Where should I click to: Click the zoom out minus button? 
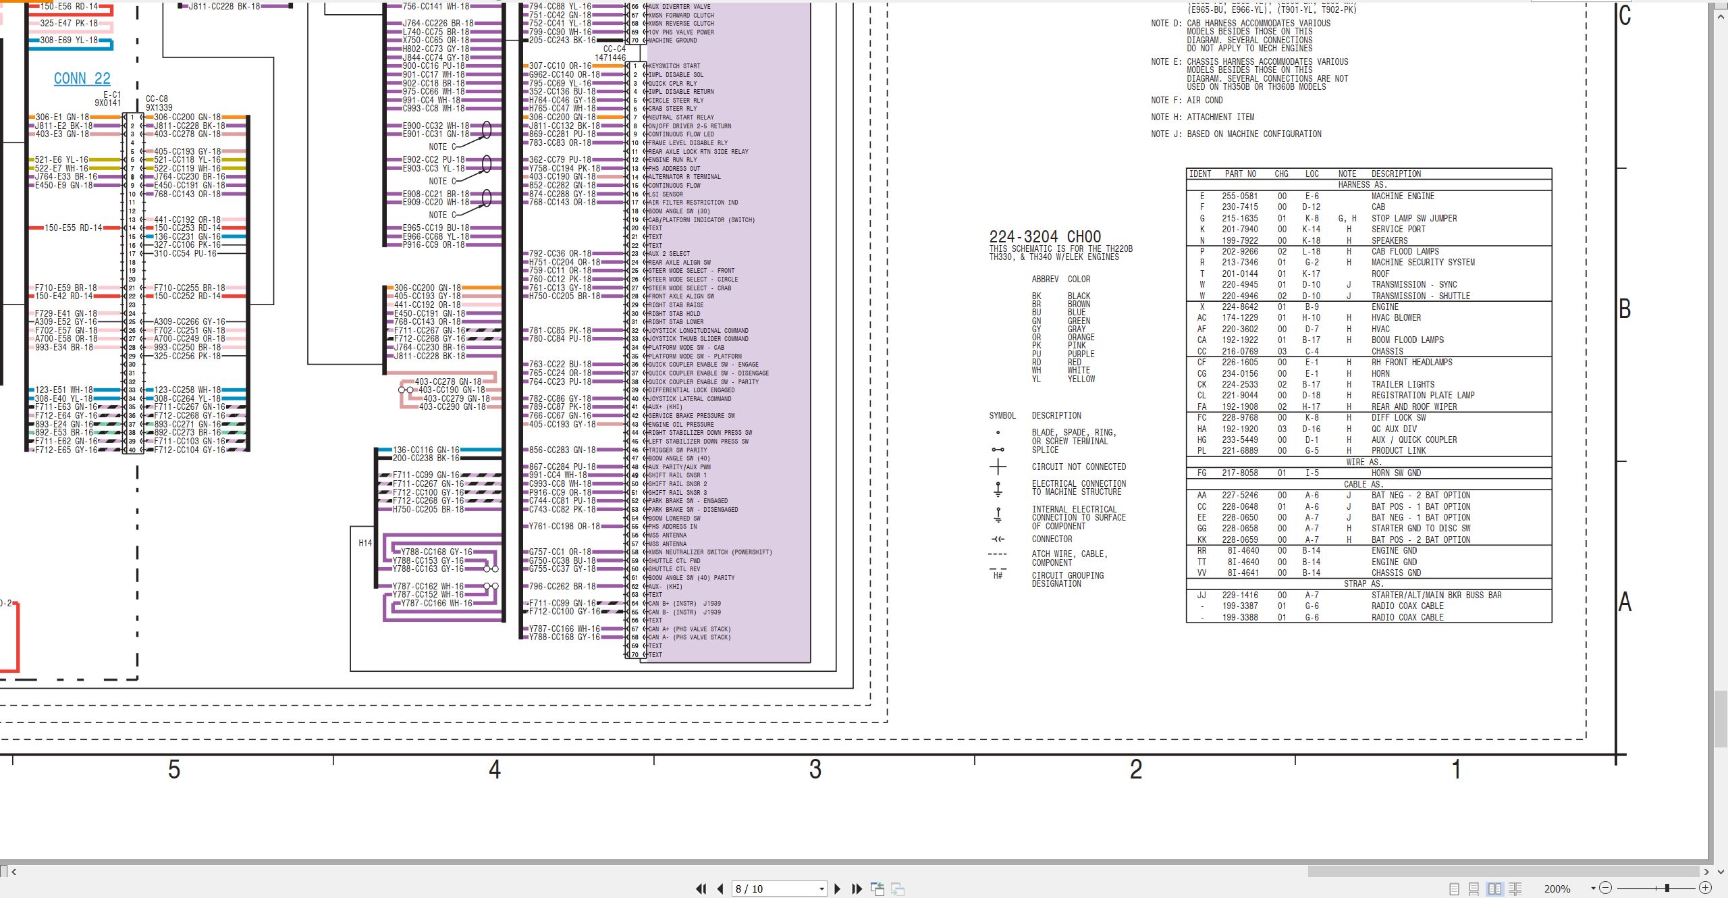click(1606, 889)
